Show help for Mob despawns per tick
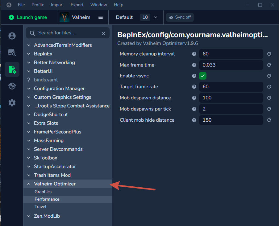 pos(194,109)
